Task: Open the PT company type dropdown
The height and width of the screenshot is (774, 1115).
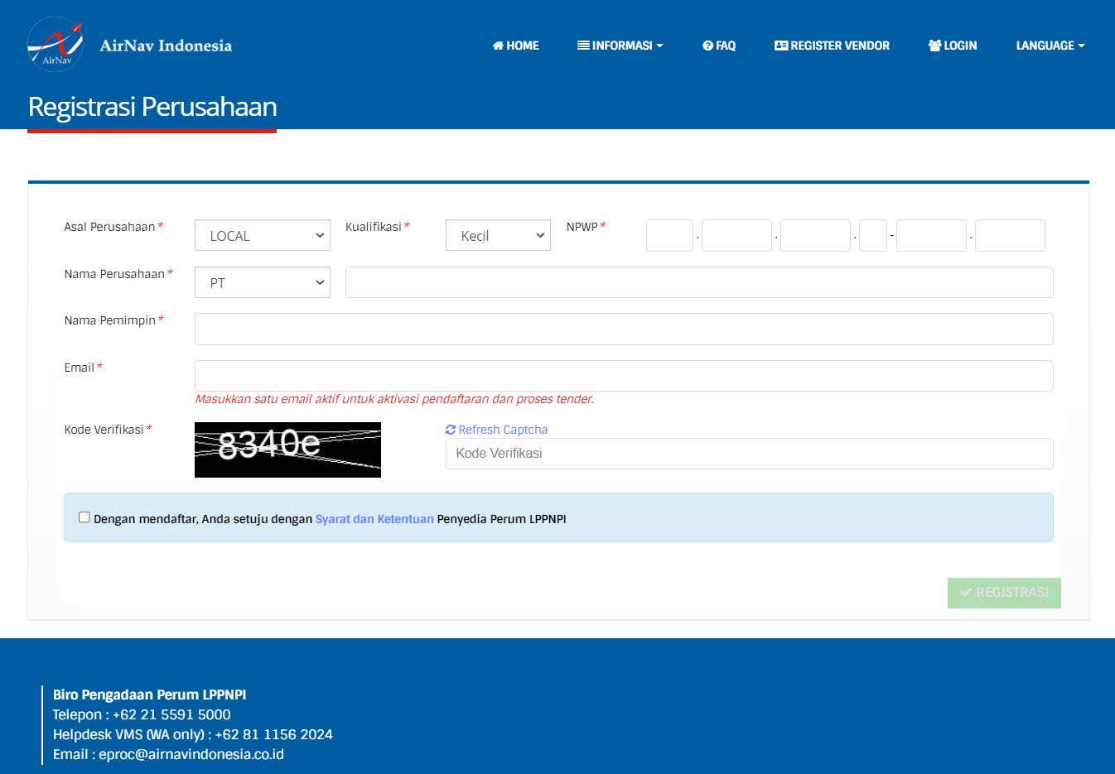Action: coord(263,282)
